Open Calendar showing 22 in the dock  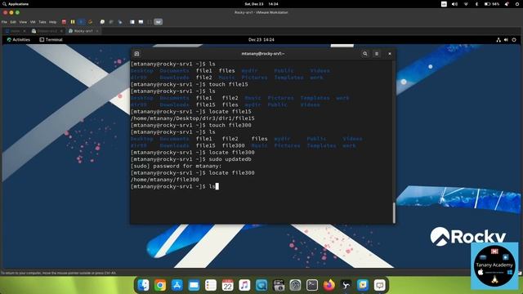[x=227, y=285]
